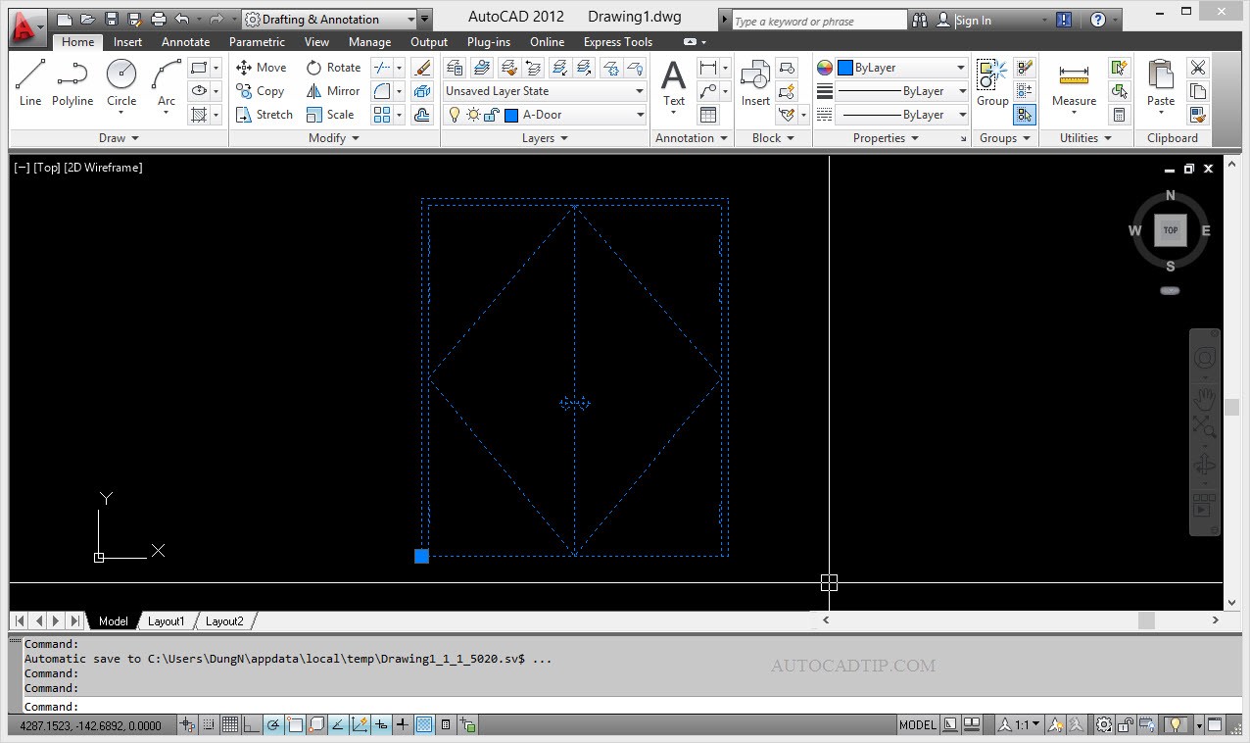
Task: Expand the layer selection dropdown showing A-Door
Action: click(x=639, y=114)
